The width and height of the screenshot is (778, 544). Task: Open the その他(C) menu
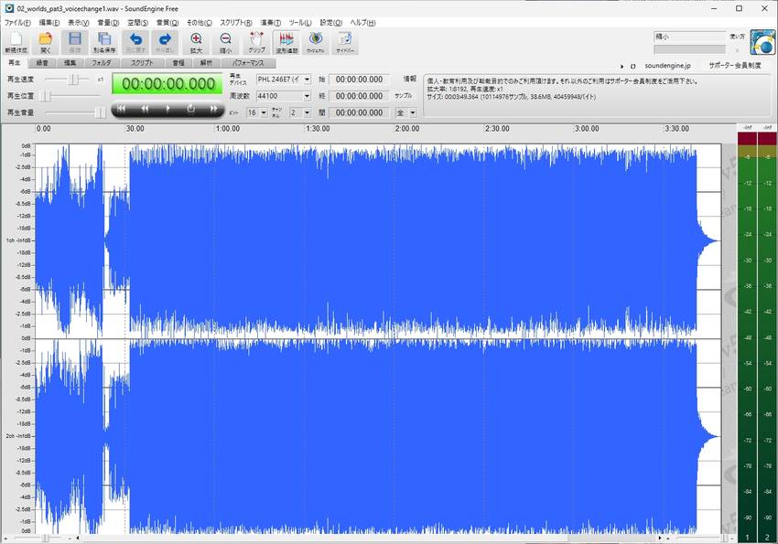click(x=199, y=23)
